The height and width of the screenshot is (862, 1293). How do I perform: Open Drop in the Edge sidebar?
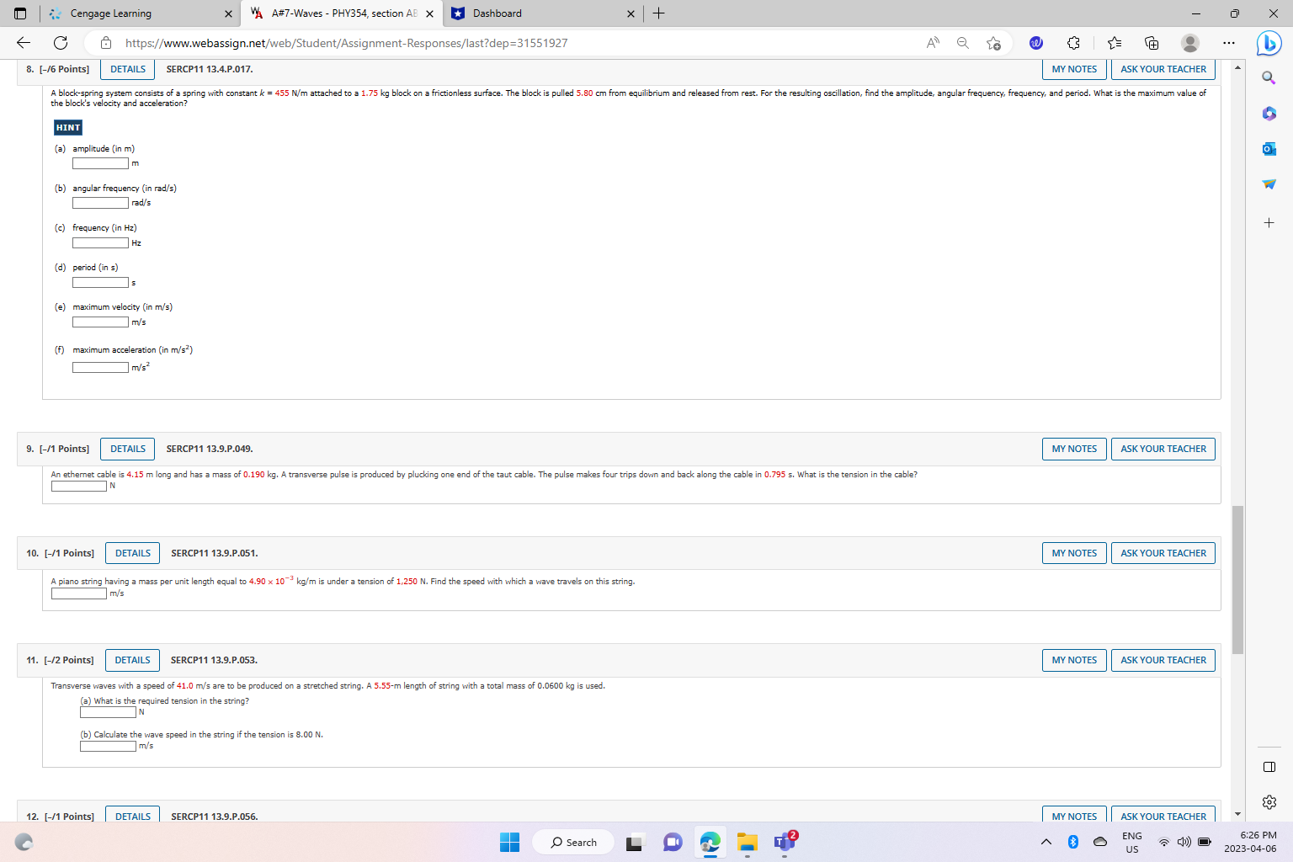point(1269,184)
